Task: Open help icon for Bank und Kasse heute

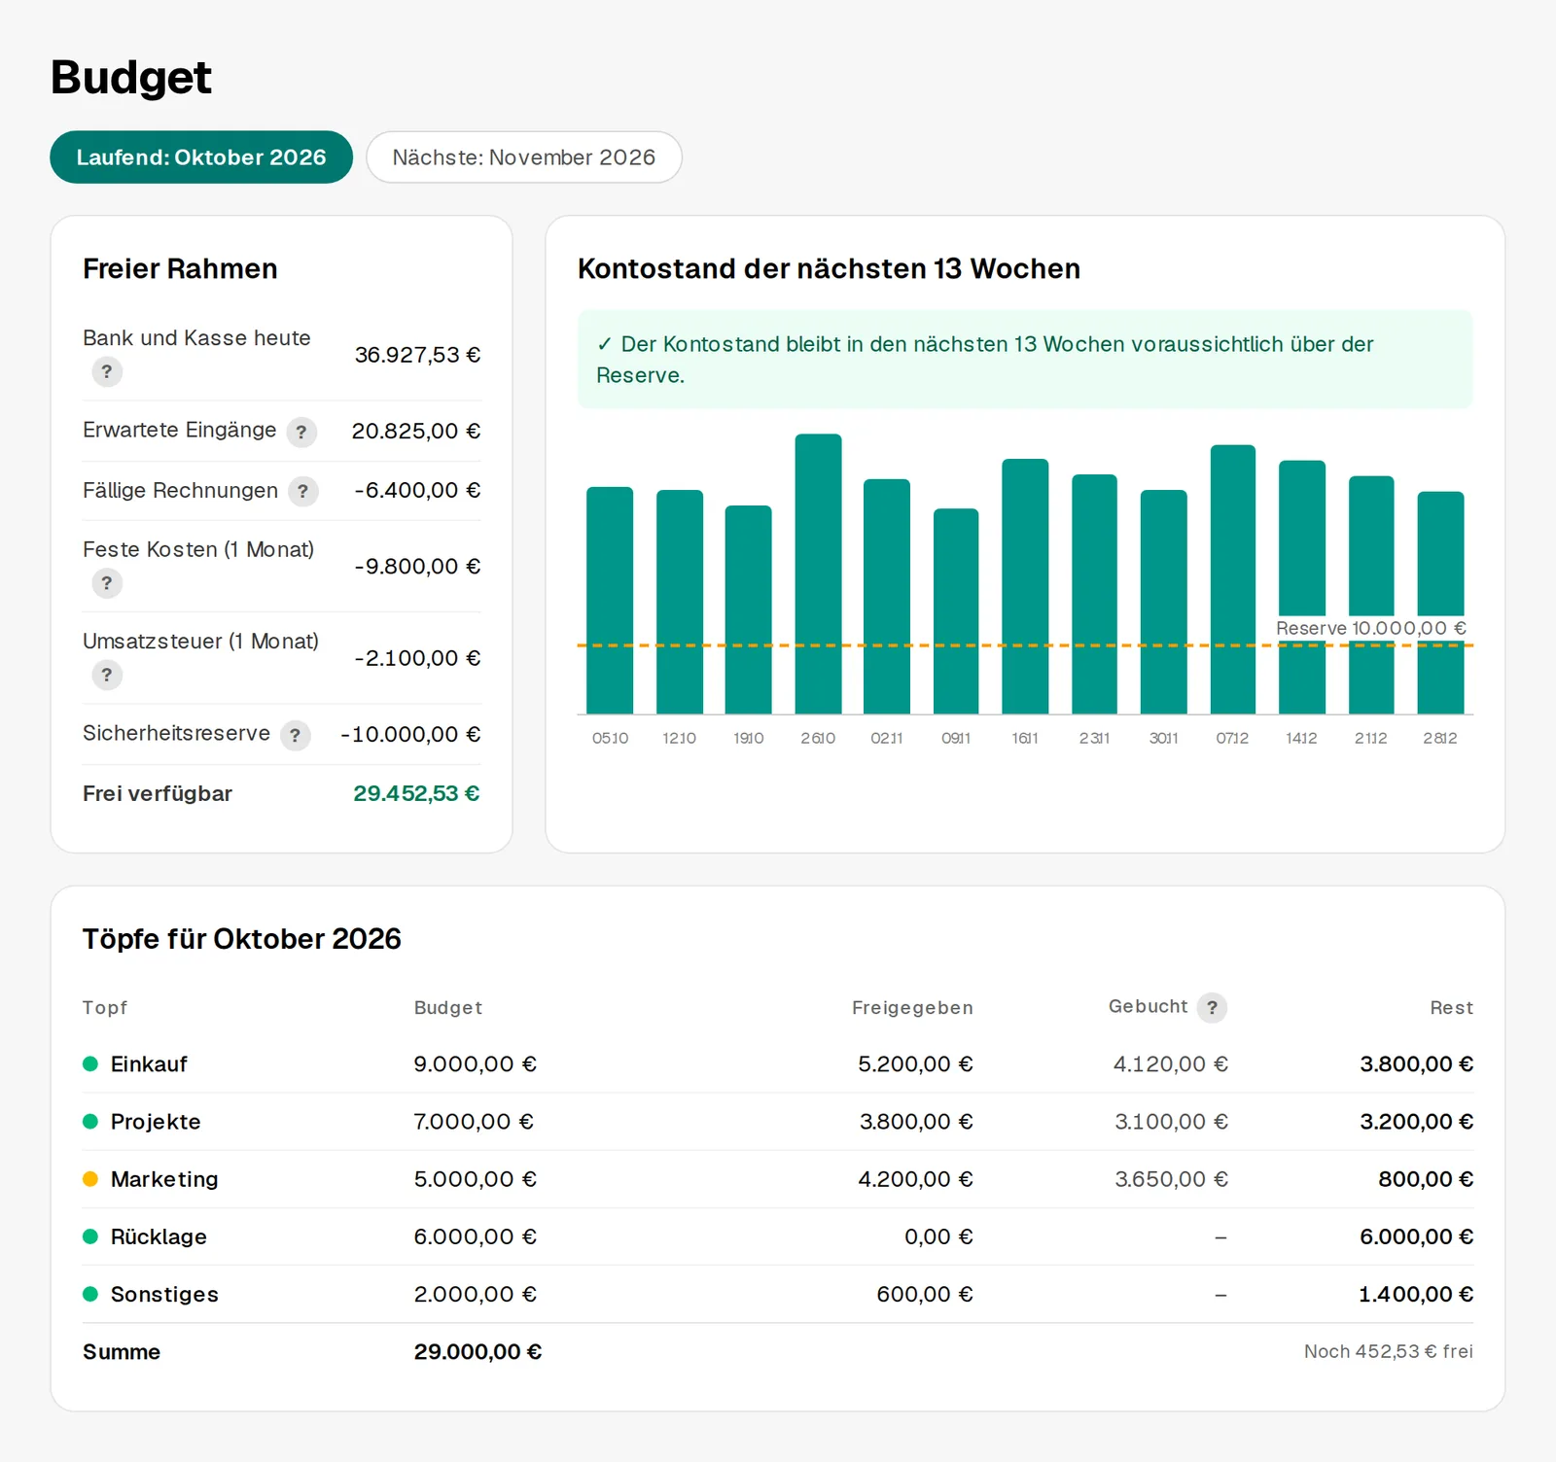Action: coord(107,371)
